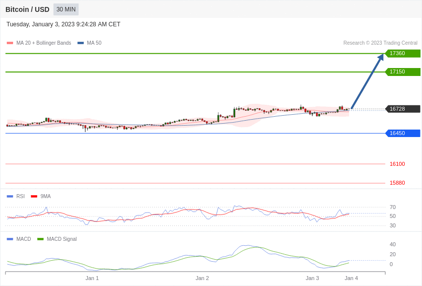This screenshot has width=422, height=286.
Task: Click the Jan 2 time axis label
Action: coord(202,278)
